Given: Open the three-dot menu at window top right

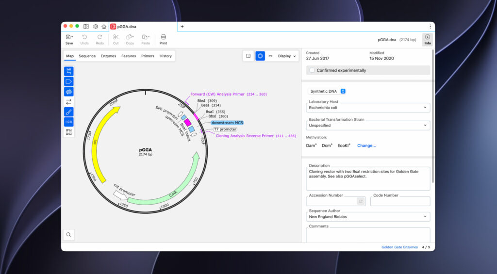Looking at the screenshot, I should coord(430,27).
